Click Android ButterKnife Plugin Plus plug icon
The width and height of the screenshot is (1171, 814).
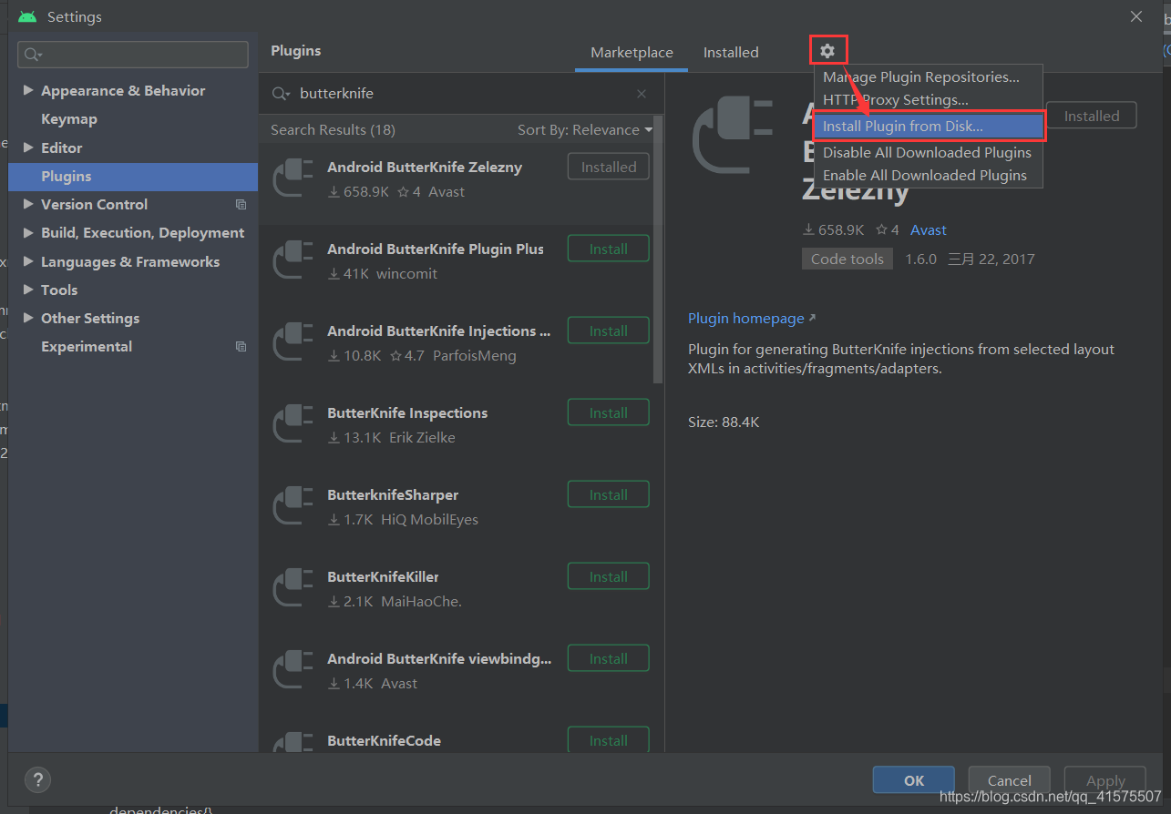tap(293, 261)
